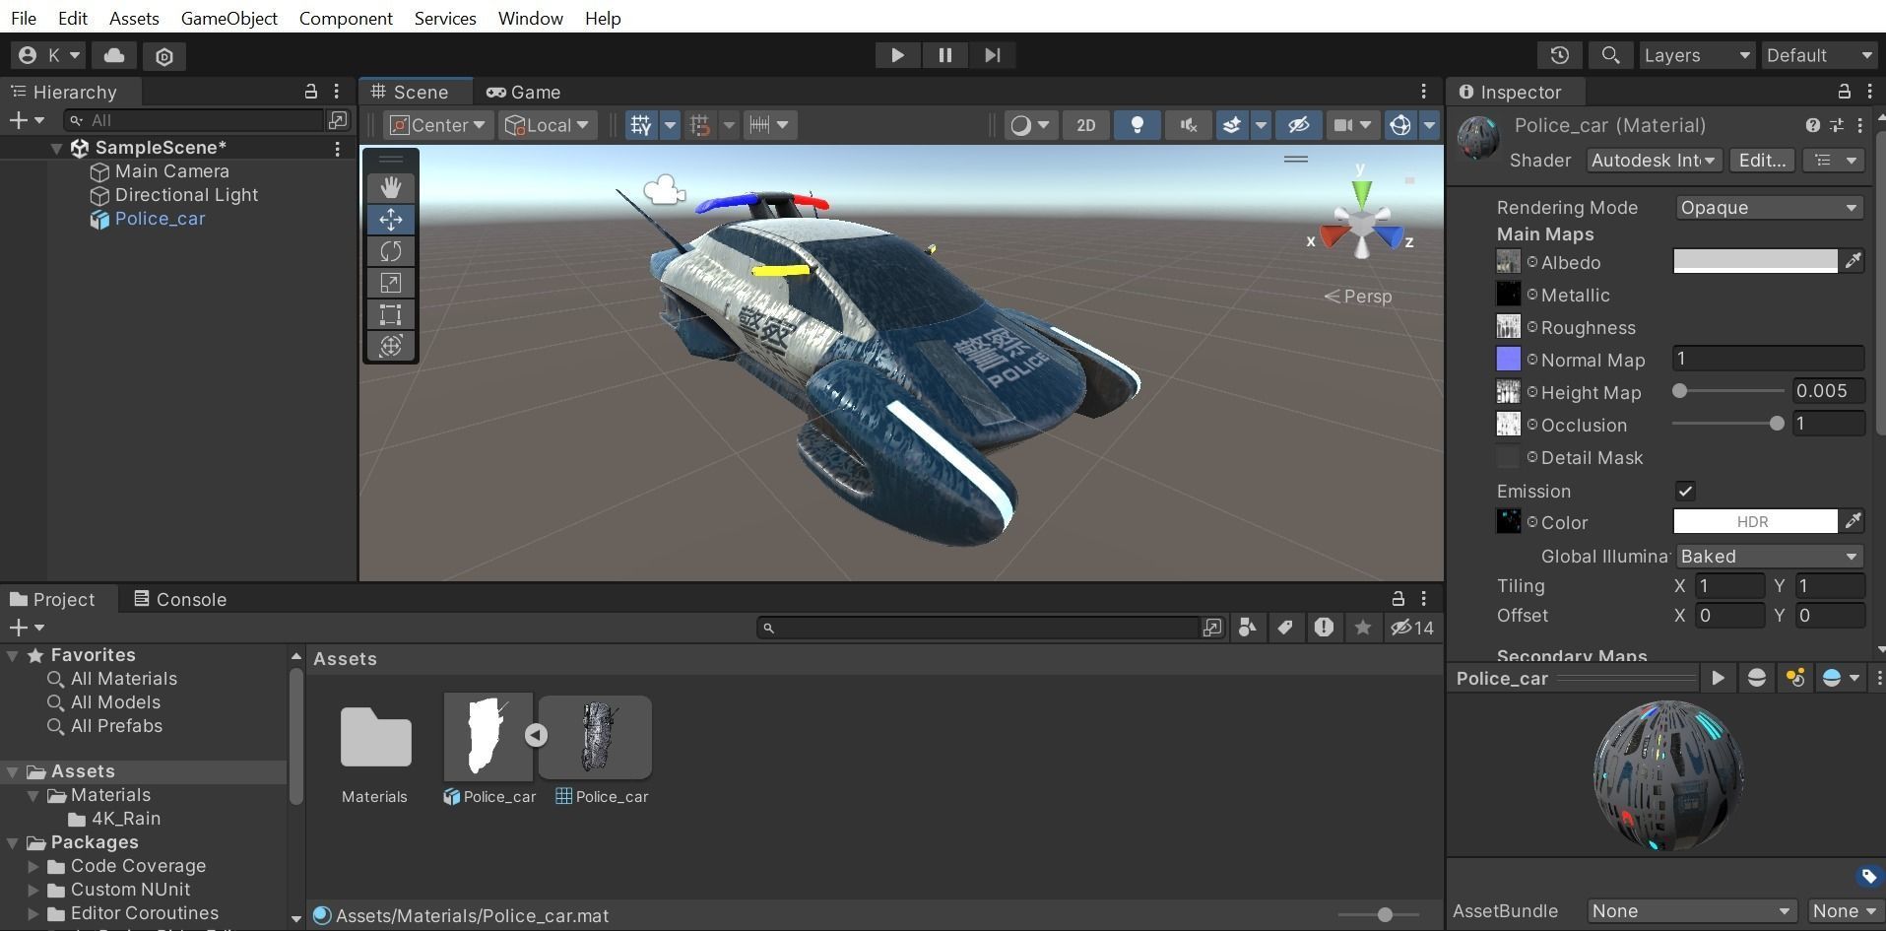Adjust the Occlusion slider
The width and height of the screenshot is (1886, 931).
click(1728, 424)
